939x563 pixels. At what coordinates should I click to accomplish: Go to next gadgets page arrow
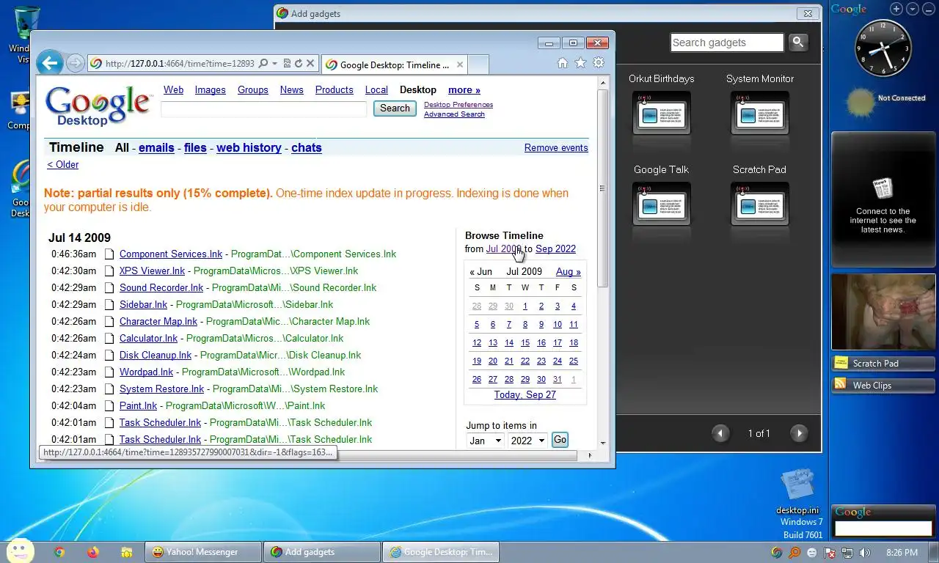pos(799,433)
